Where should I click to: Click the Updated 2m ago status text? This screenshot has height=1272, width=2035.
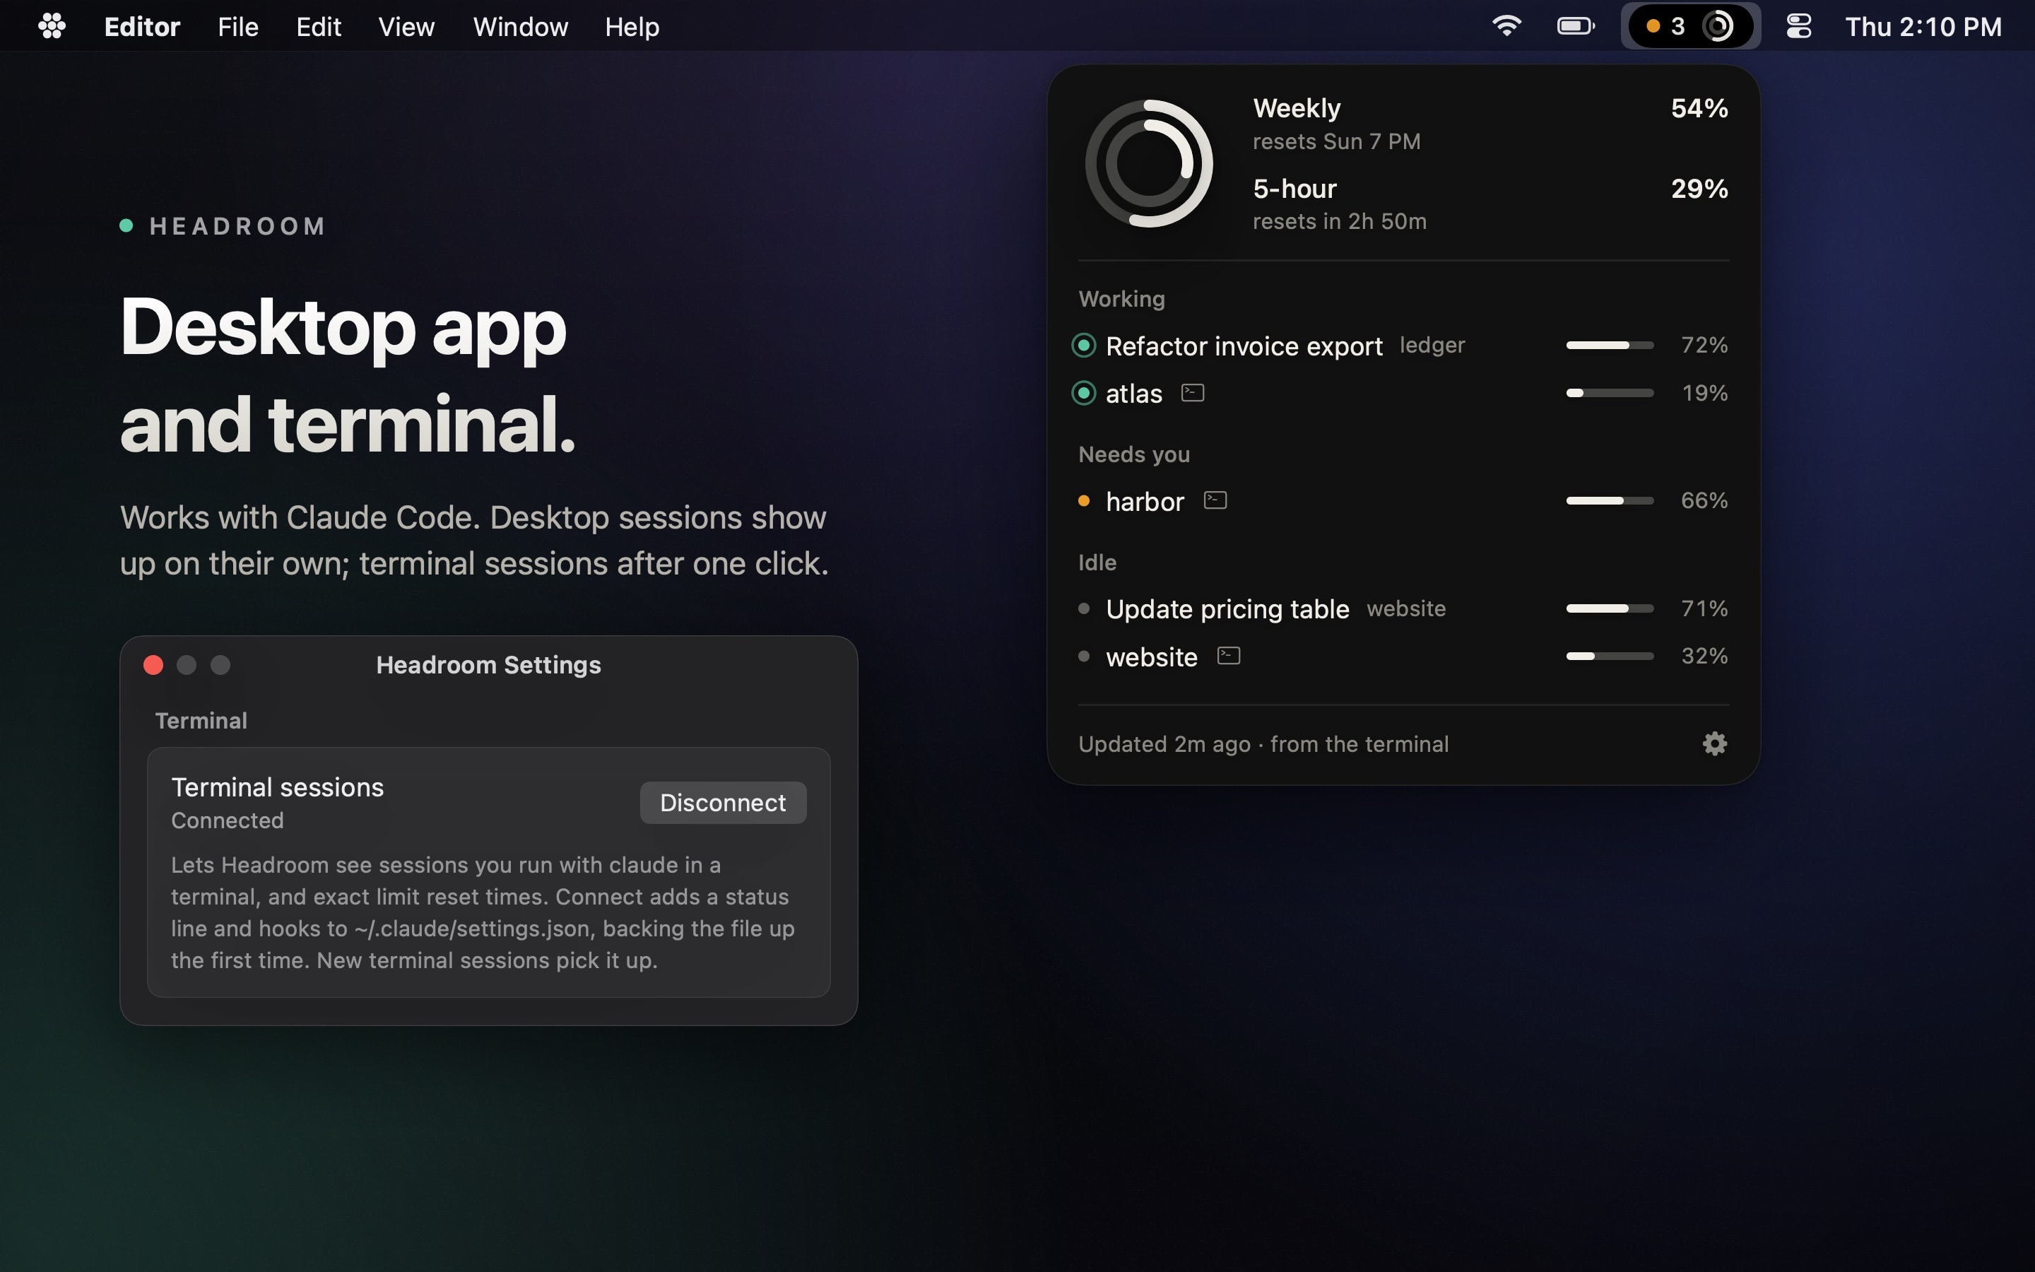(x=1263, y=745)
